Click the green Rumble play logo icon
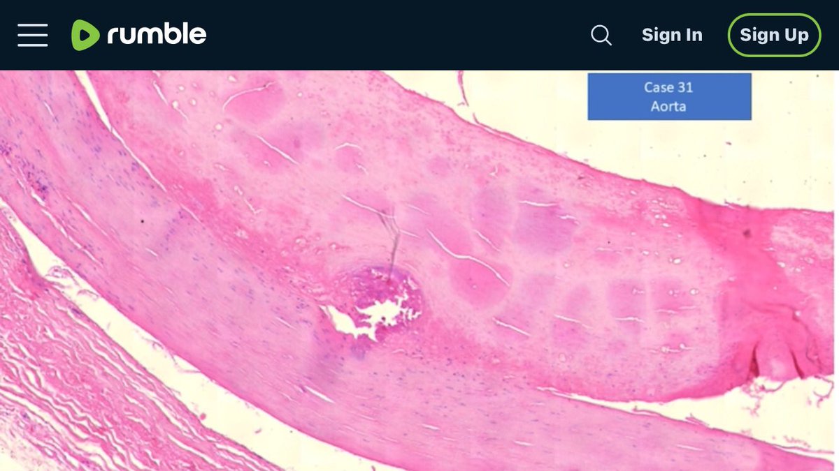Image resolution: width=839 pixels, height=471 pixels. [x=86, y=35]
